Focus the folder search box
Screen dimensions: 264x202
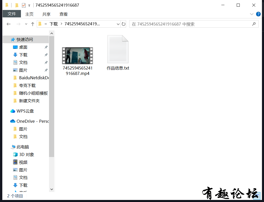194,24
